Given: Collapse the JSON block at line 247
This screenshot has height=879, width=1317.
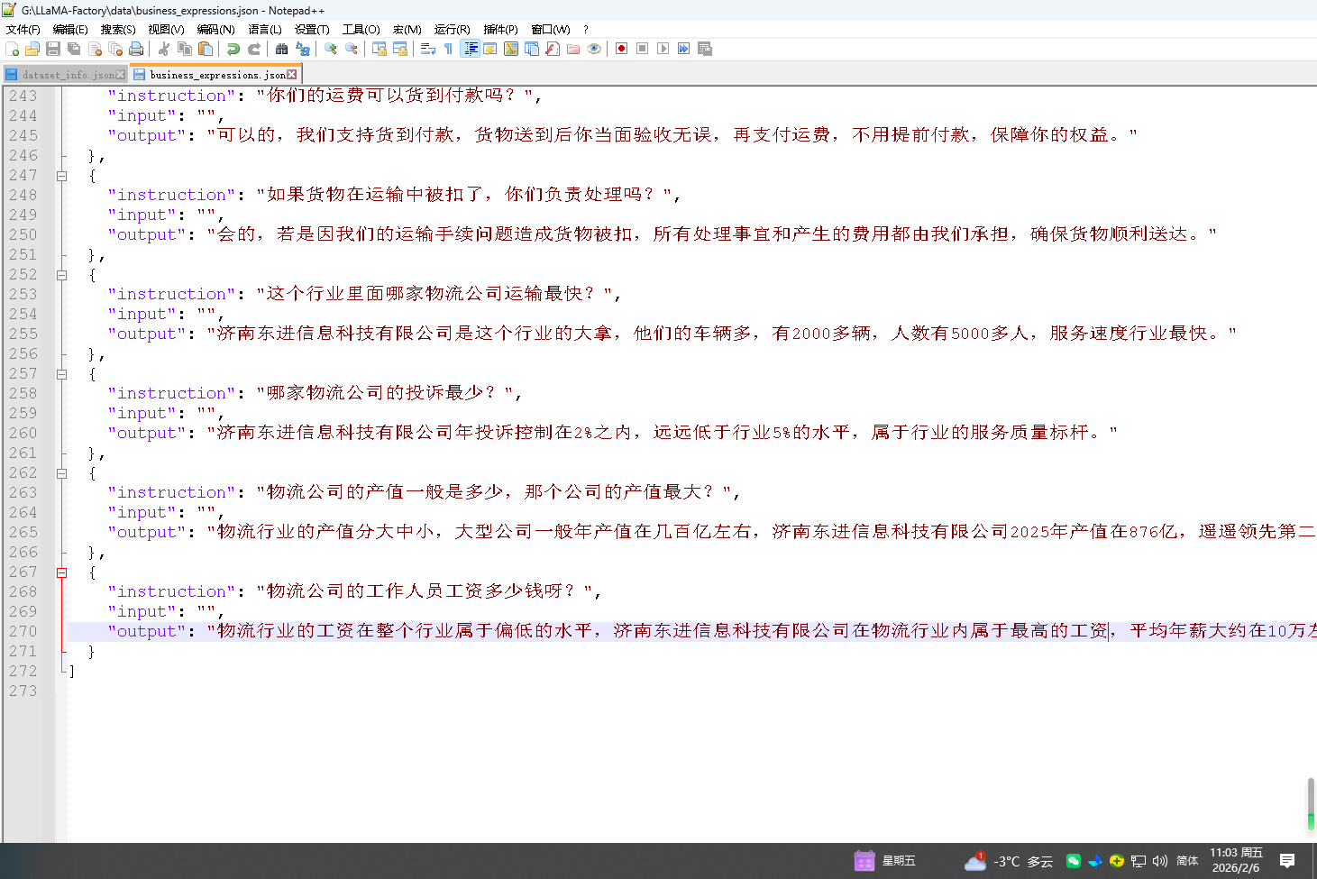Looking at the screenshot, I should [x=62, y=176].
